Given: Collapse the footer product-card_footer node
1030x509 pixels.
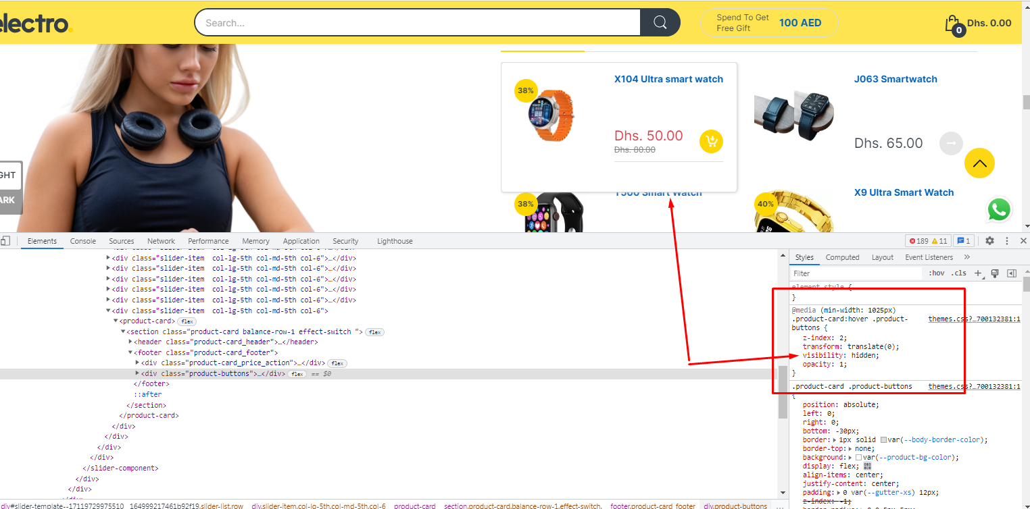Looking at the screenshot, I should coord(130,352).
